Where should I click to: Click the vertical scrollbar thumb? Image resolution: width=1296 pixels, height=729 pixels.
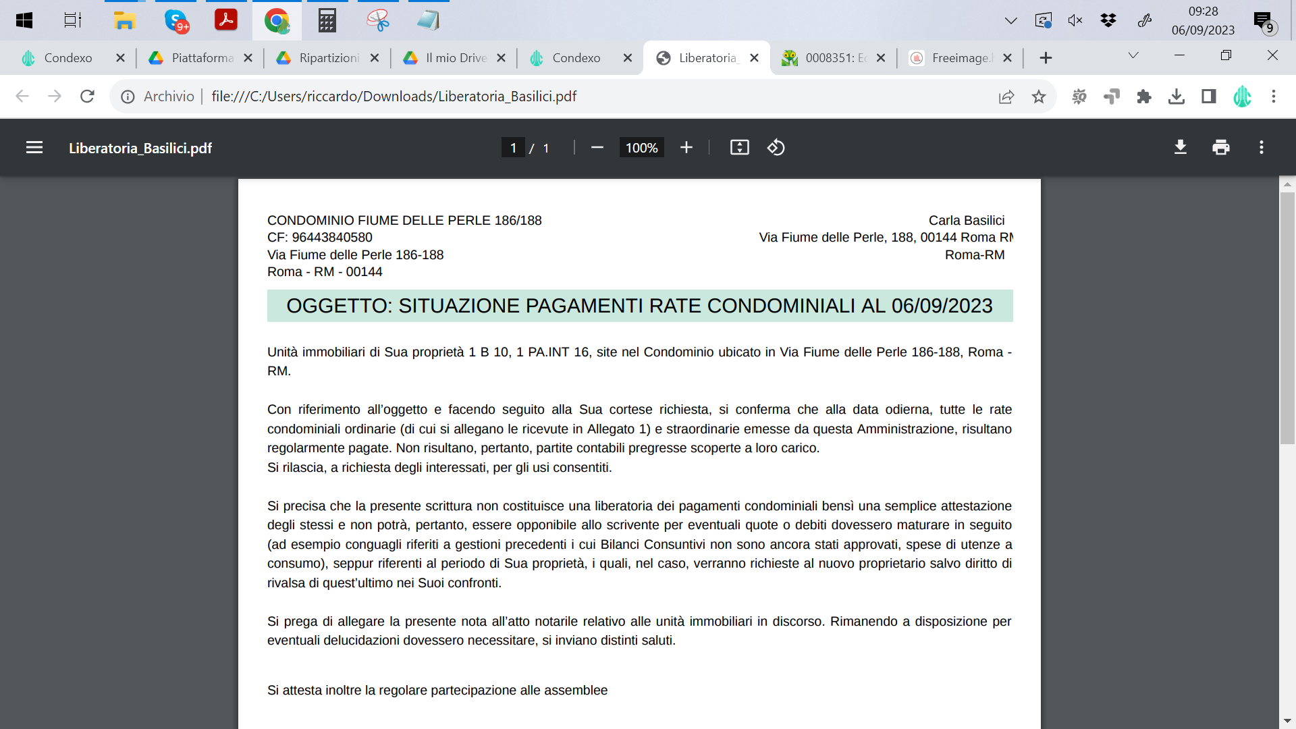click(x=1287, y=317)
